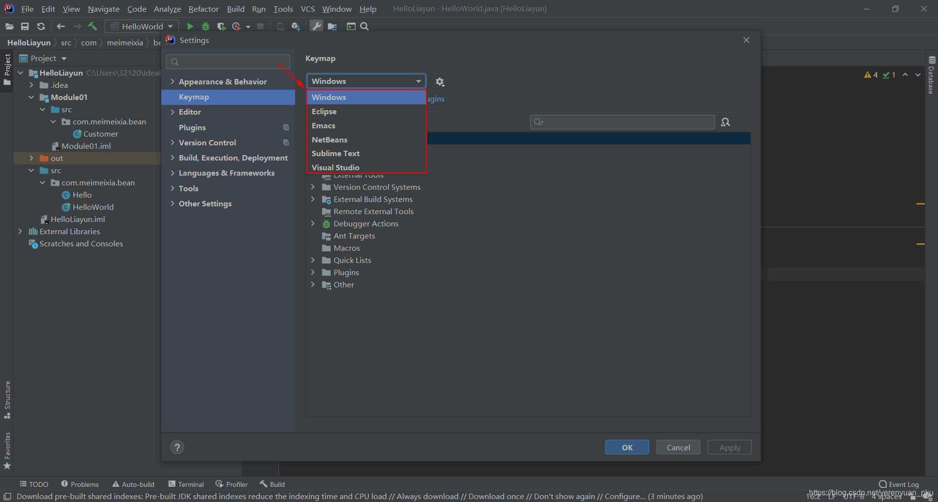Click the keymap action search field
The height and width of the screenshot is (502, 938).
622,122
